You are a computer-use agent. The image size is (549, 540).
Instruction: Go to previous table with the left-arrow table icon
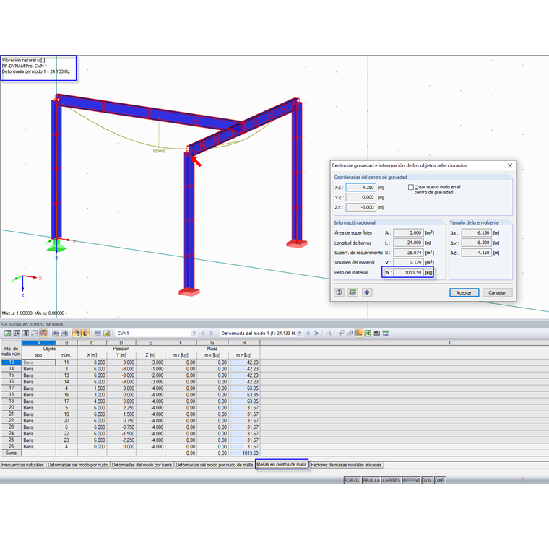[56, 334]
